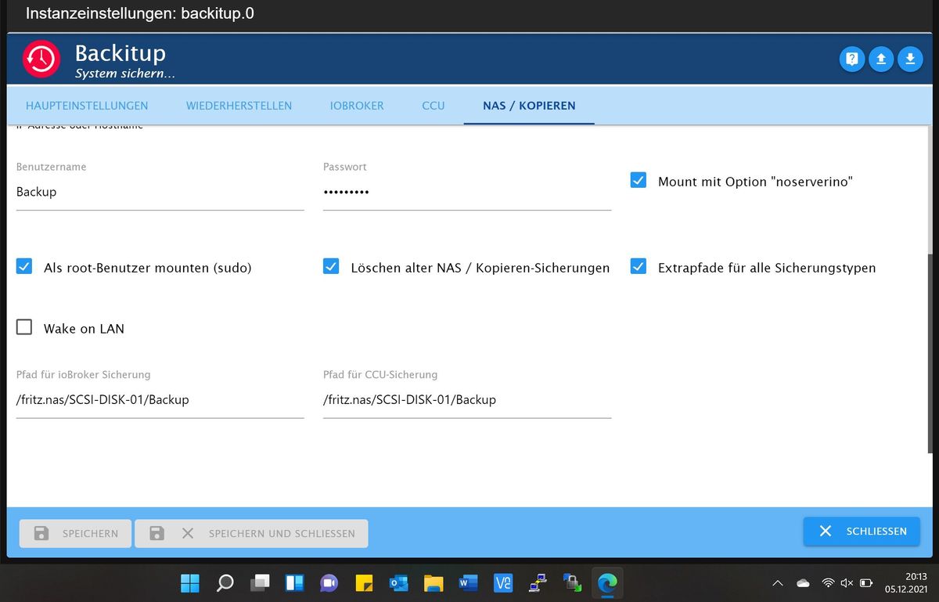Open the Windows Start menu
The height and width of the screenshot is (602, 939).
[190, 582]
